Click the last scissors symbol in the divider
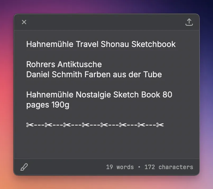The image size is (213, 189). [160, 125]
